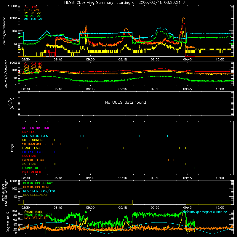237x237 pixels.
Task: Click the 10:00 time label under the top panel
Action: [220, 60]
